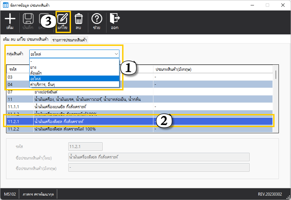
Task: Click the บันทึก (Save) disk icon
Action: click(x=28, y=19)
